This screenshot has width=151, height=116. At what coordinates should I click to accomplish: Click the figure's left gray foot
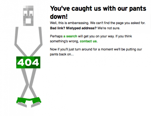click(22, 105)
